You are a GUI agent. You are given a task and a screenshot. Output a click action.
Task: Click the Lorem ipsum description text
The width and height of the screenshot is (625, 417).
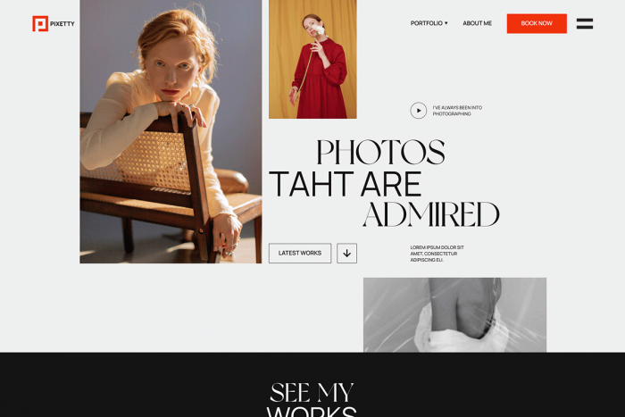(437, 254)
